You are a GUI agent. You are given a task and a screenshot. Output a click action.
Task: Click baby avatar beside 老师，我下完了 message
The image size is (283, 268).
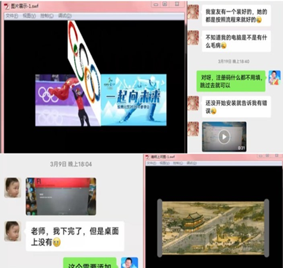click(13, 231)
